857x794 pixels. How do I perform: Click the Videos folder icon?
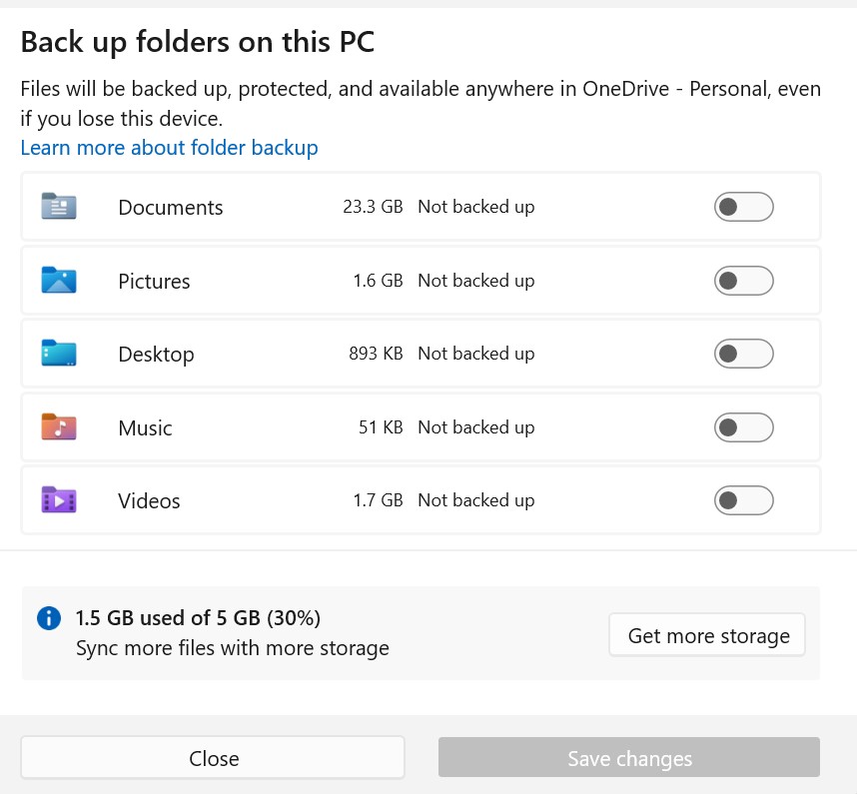pos(59,500)
